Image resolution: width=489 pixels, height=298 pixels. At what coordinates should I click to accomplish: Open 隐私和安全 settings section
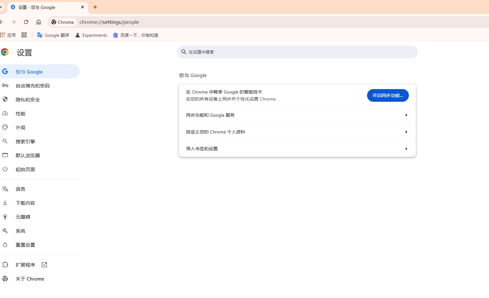(40, 100)
